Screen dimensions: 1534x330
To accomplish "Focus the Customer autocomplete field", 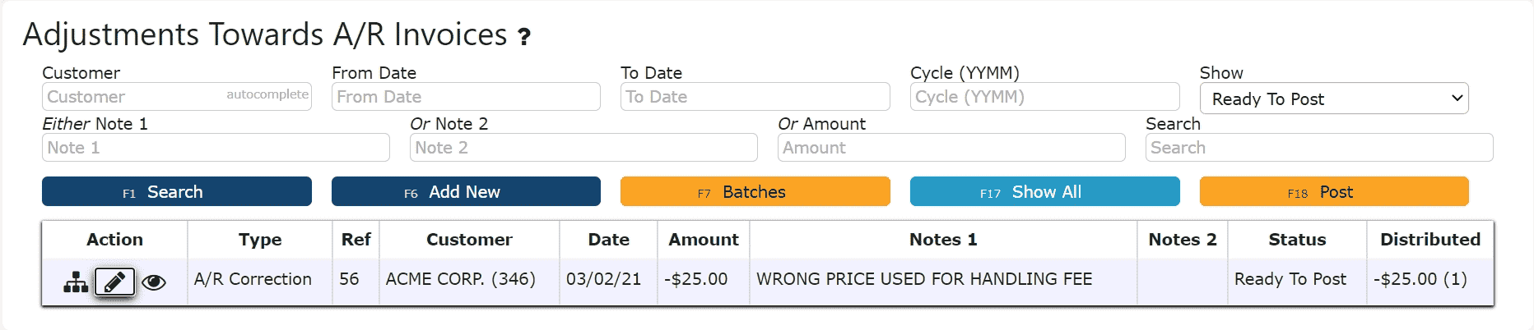I will tap(177, 96).
